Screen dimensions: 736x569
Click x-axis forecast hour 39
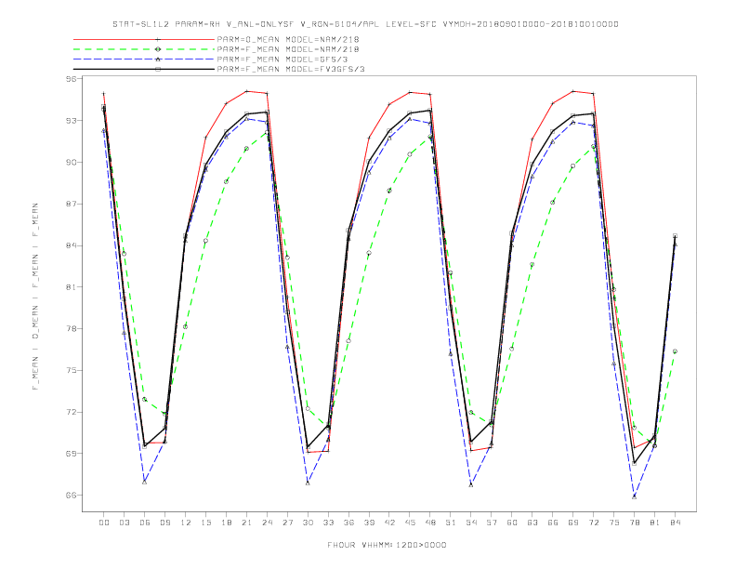369,523
